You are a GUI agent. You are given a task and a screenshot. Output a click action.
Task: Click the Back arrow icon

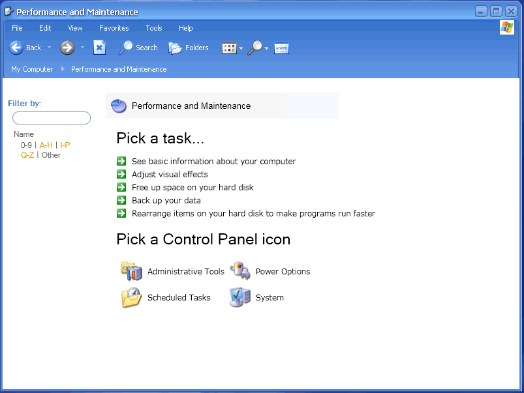16,48
